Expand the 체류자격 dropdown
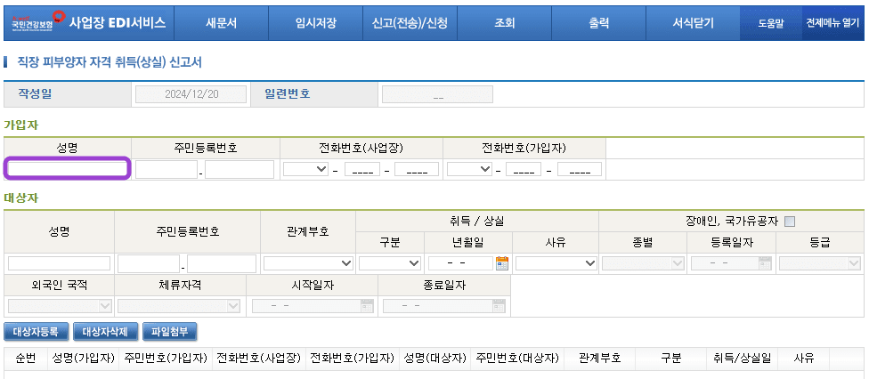 179,306
